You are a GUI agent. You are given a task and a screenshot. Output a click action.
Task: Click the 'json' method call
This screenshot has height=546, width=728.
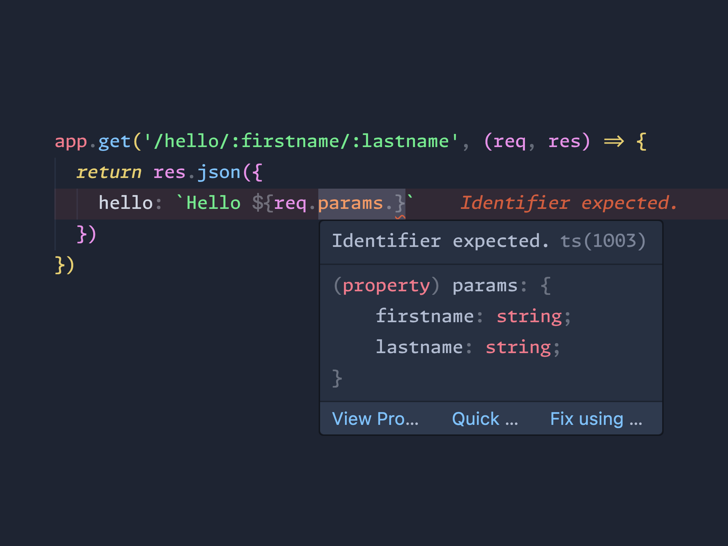coord(219,172)
